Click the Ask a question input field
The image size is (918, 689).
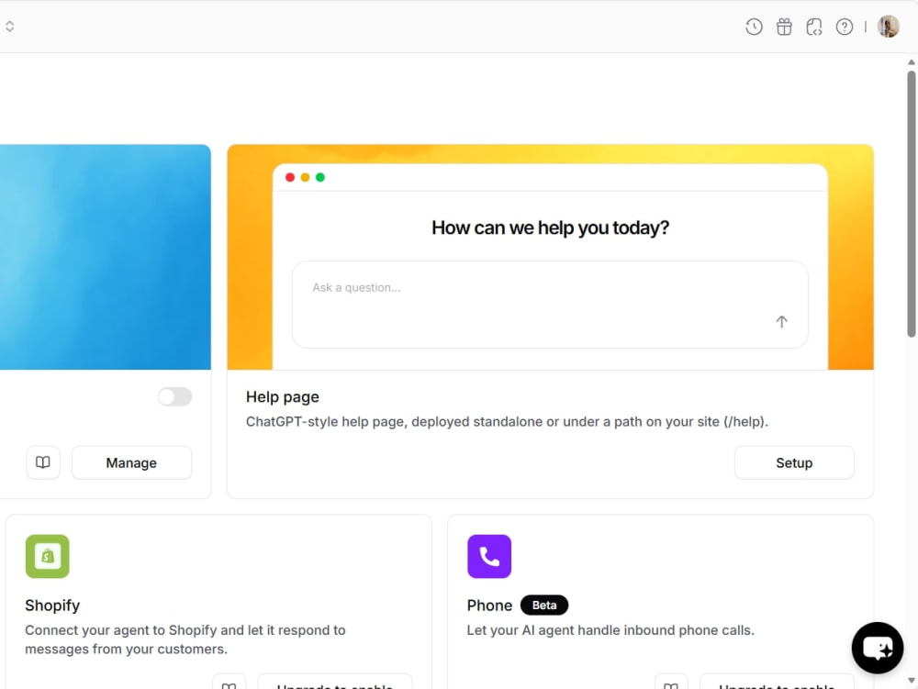point(550,305)
